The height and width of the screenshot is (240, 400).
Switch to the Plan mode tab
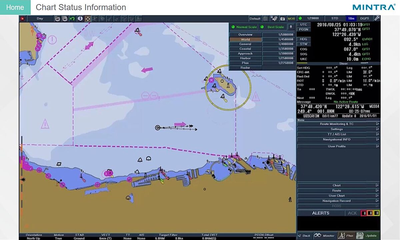346,235
